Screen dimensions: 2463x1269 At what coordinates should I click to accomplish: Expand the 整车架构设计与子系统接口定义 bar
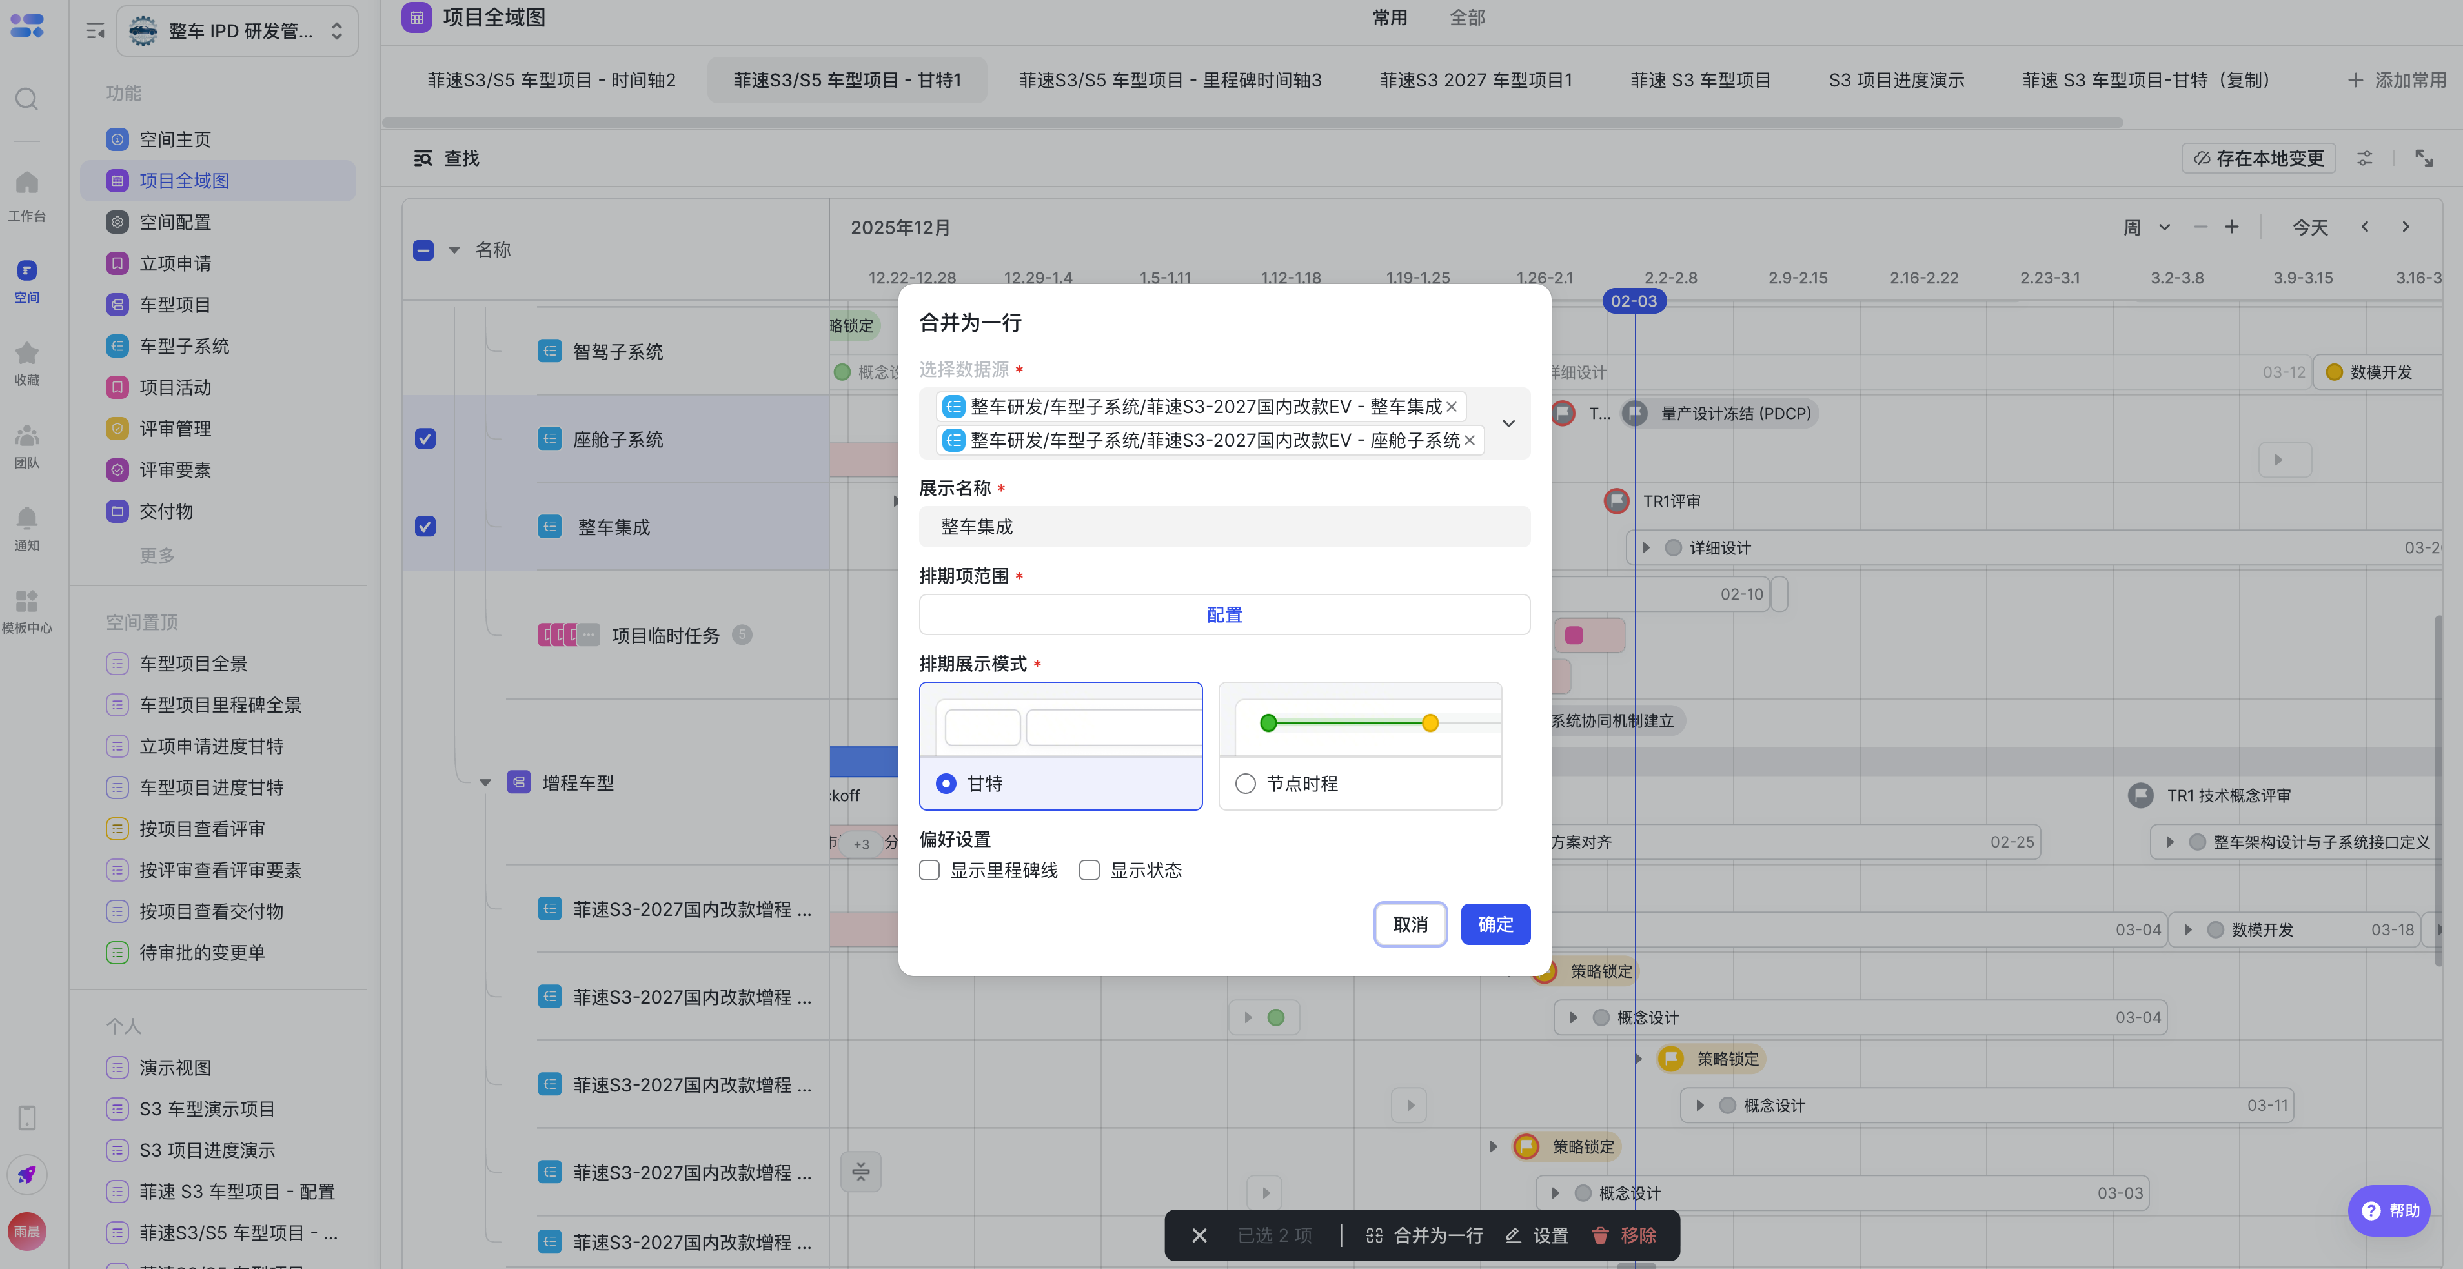click(x=2169, y=842)
